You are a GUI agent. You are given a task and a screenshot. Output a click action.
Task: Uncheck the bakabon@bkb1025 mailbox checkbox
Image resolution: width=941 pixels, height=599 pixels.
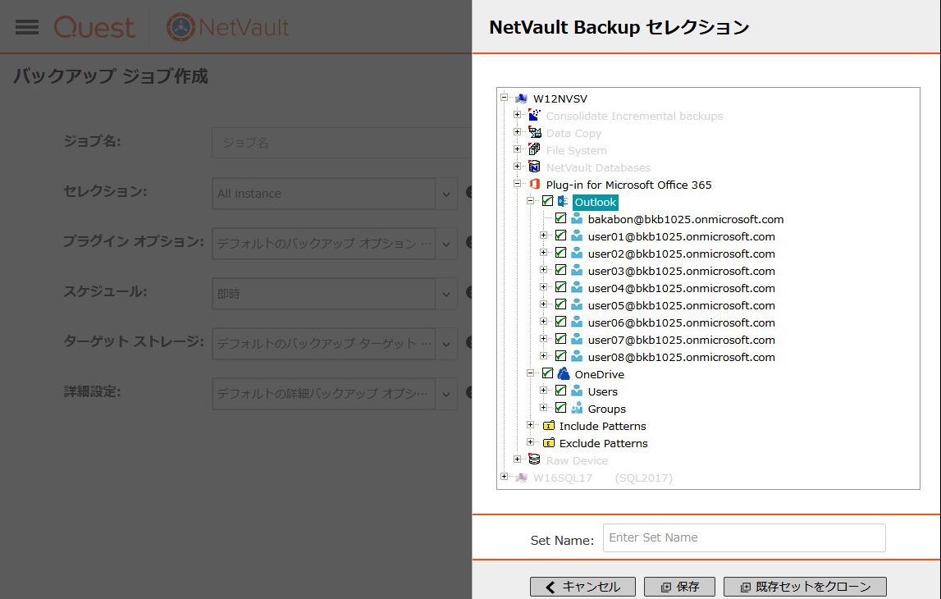(x=560, y=218)
